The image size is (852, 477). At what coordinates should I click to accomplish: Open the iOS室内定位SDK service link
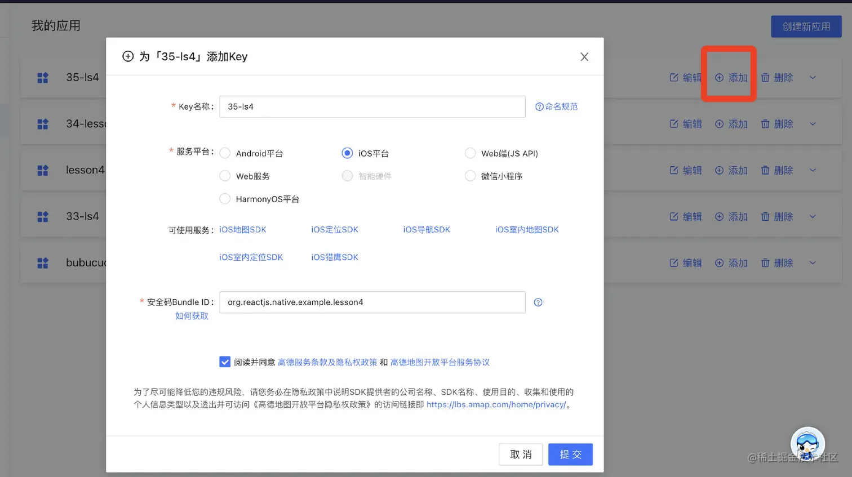click(x=251, y=257)
